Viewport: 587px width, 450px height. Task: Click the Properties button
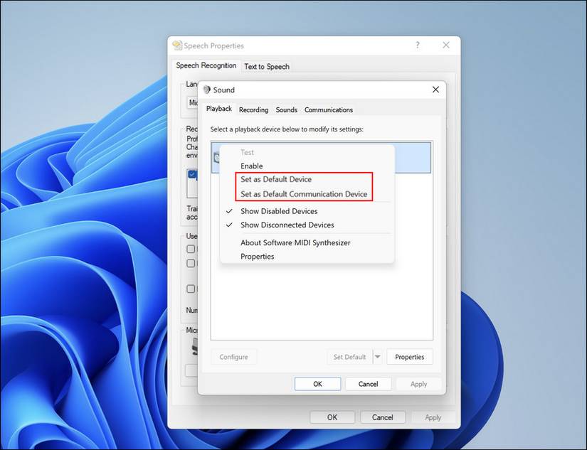(409, 356)
